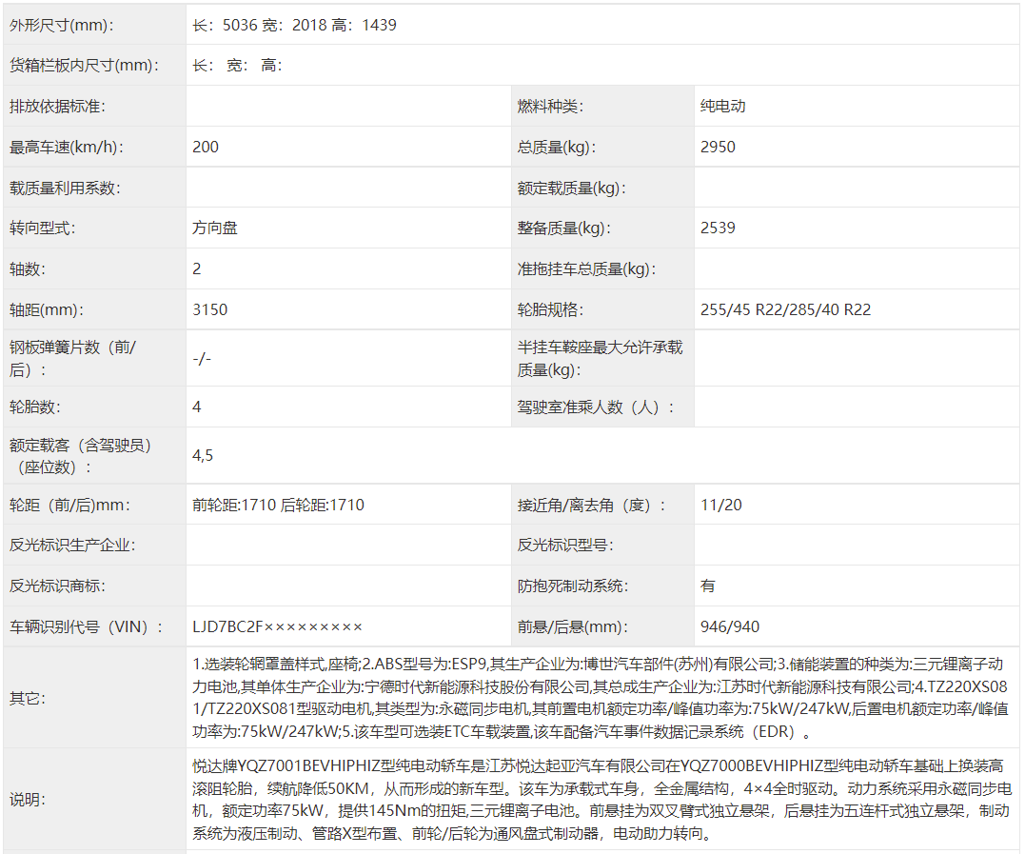Select tire spec 255/45 R22/285/40 R22
Screen dimensions: 1025x854
(786, 310)
